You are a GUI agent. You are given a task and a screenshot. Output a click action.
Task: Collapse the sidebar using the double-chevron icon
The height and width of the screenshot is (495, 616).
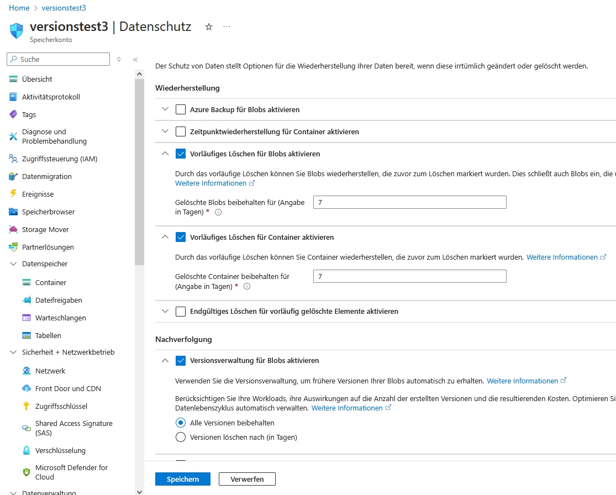coord(135,59)
